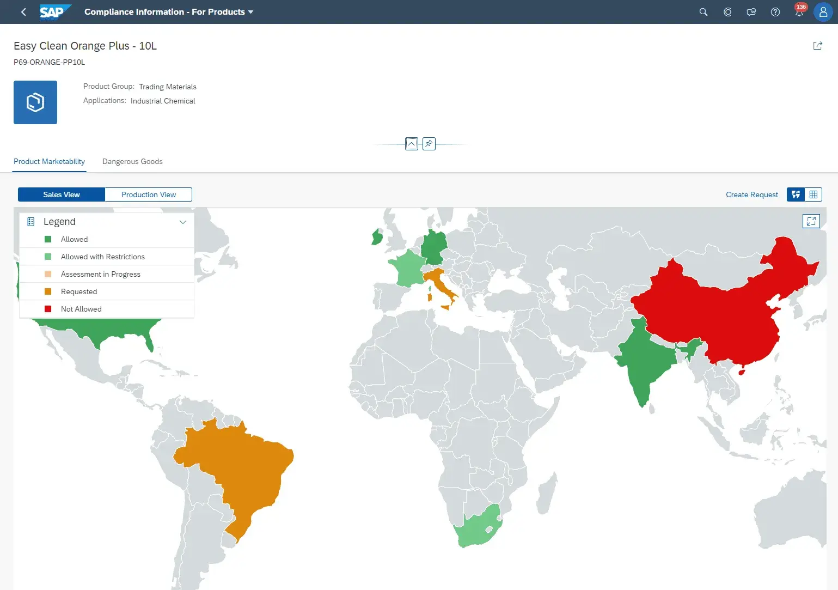Click the 'Applications:' label

point(105,100)
